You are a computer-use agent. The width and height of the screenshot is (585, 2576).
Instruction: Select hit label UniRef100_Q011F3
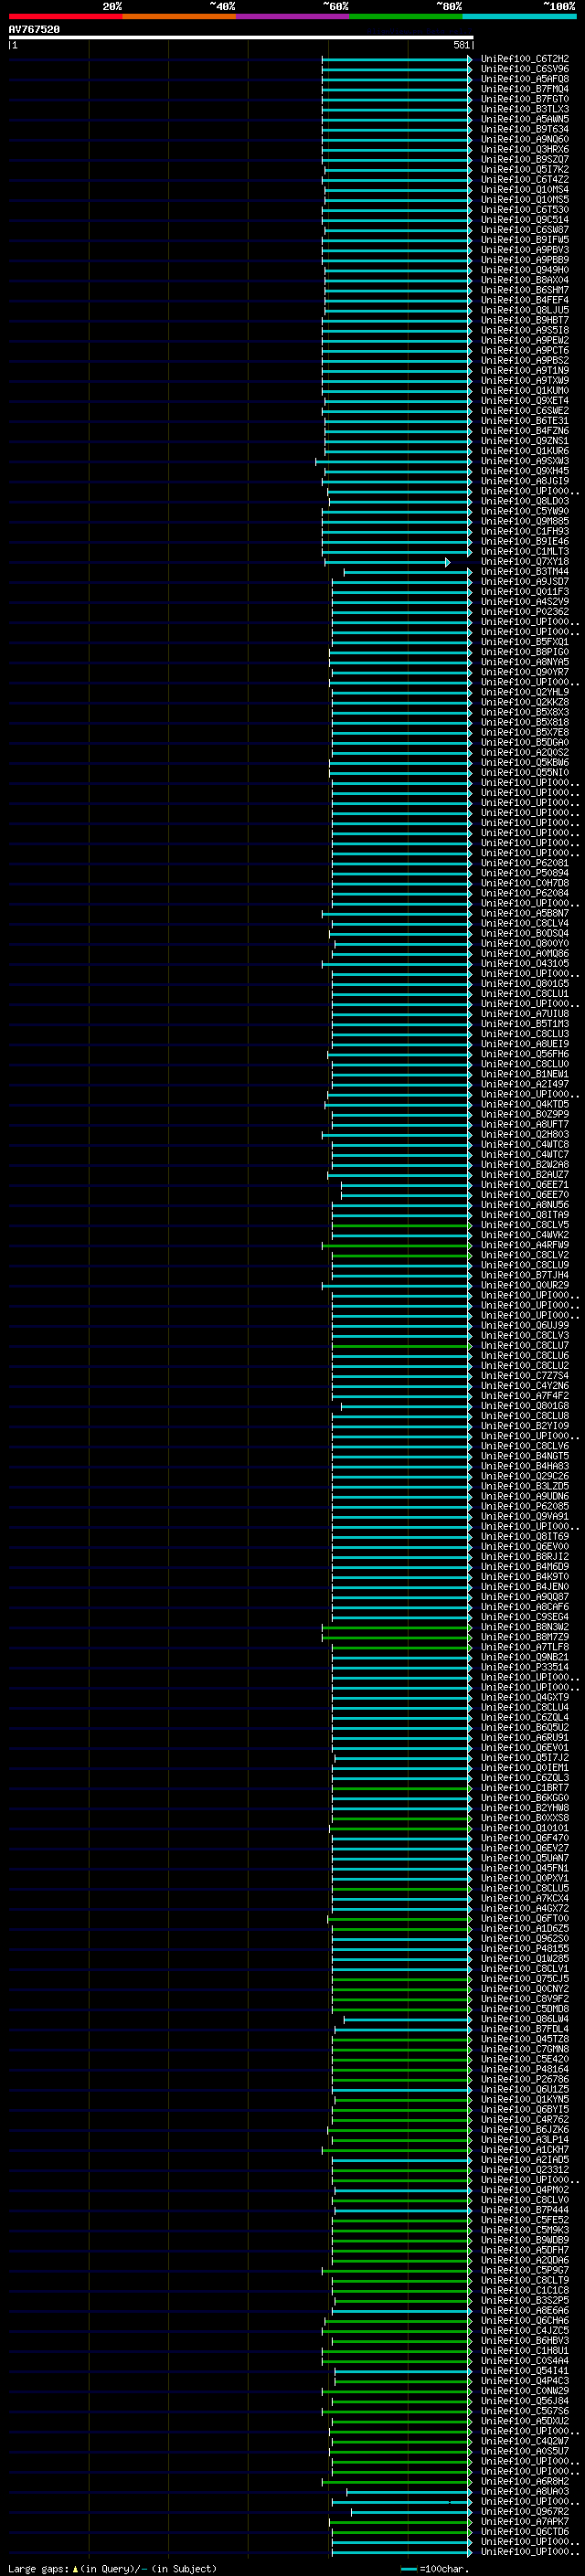tap(525, 591)
